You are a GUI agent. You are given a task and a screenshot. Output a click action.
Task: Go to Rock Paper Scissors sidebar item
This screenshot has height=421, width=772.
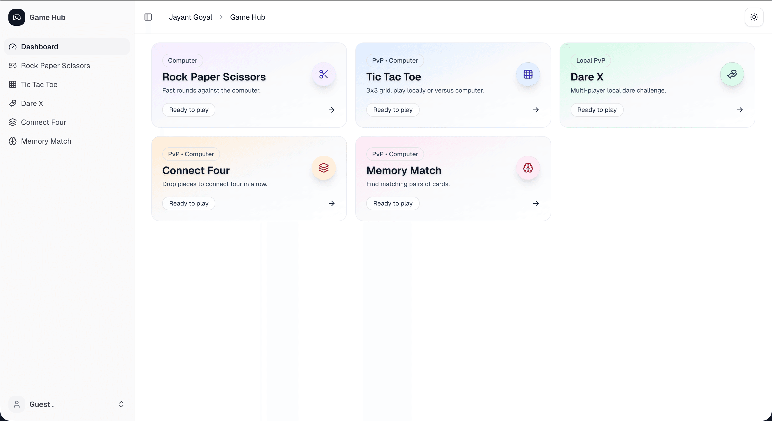55,66
